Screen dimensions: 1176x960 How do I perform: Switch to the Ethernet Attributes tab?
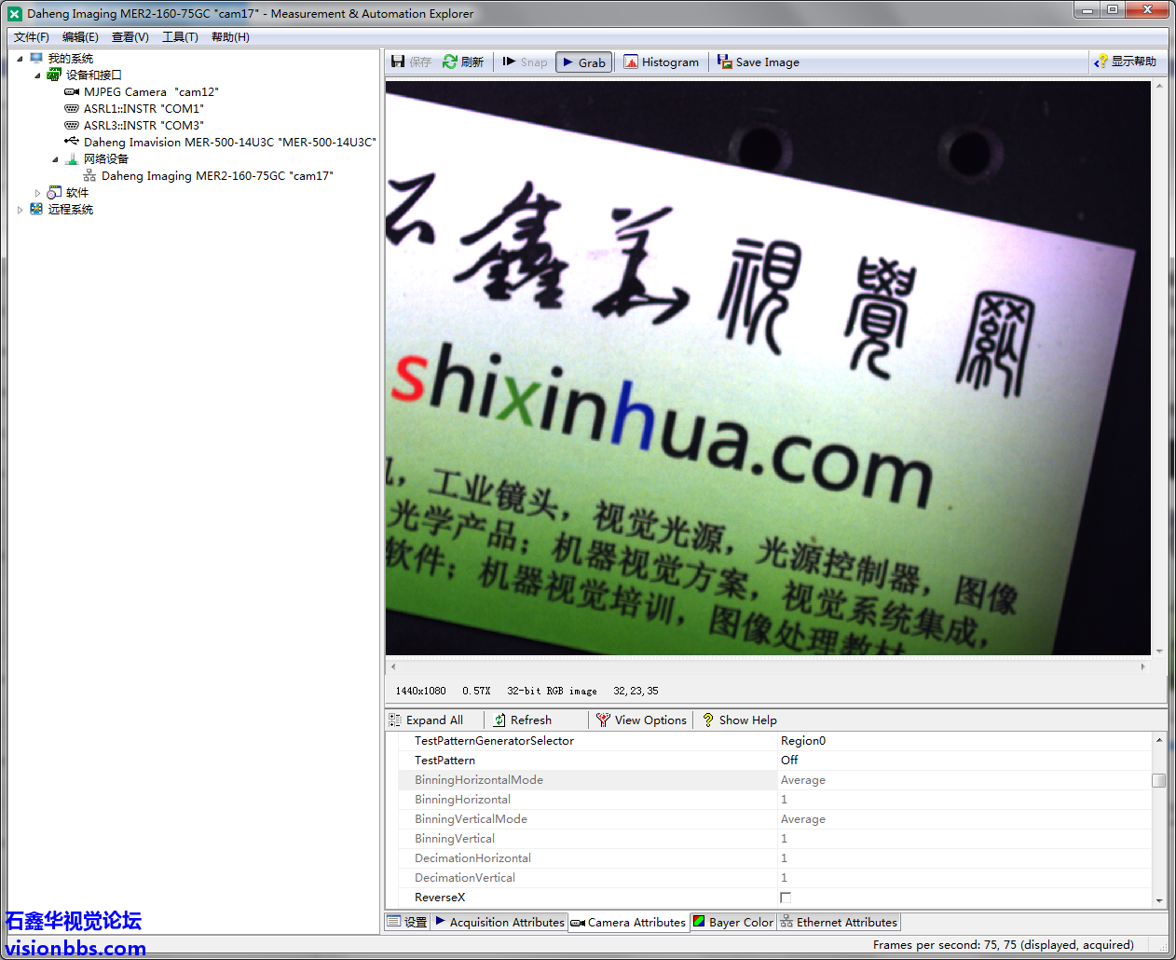pyautogui.click(x=839, y=922)
